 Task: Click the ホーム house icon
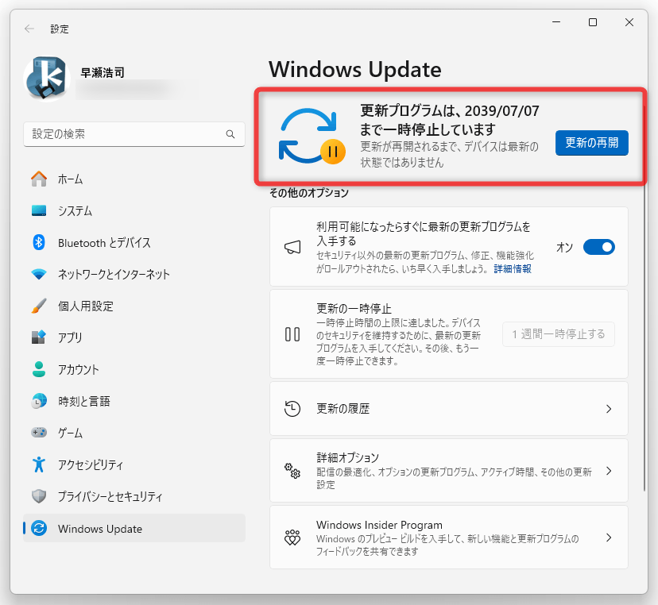pos(39,179)
